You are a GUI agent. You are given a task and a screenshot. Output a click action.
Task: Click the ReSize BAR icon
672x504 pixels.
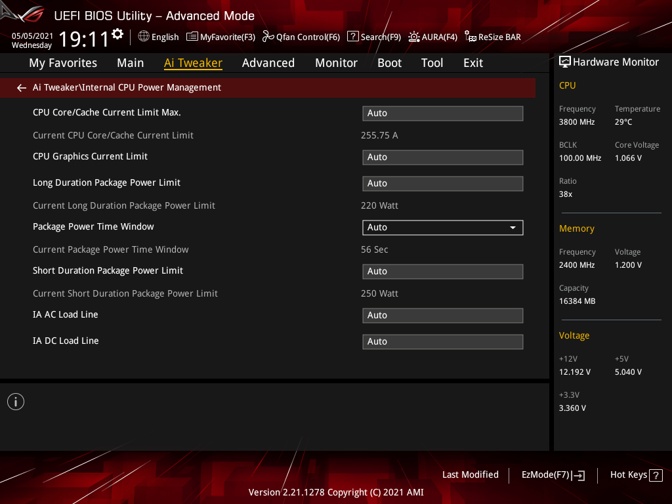(x=470, y=37)
